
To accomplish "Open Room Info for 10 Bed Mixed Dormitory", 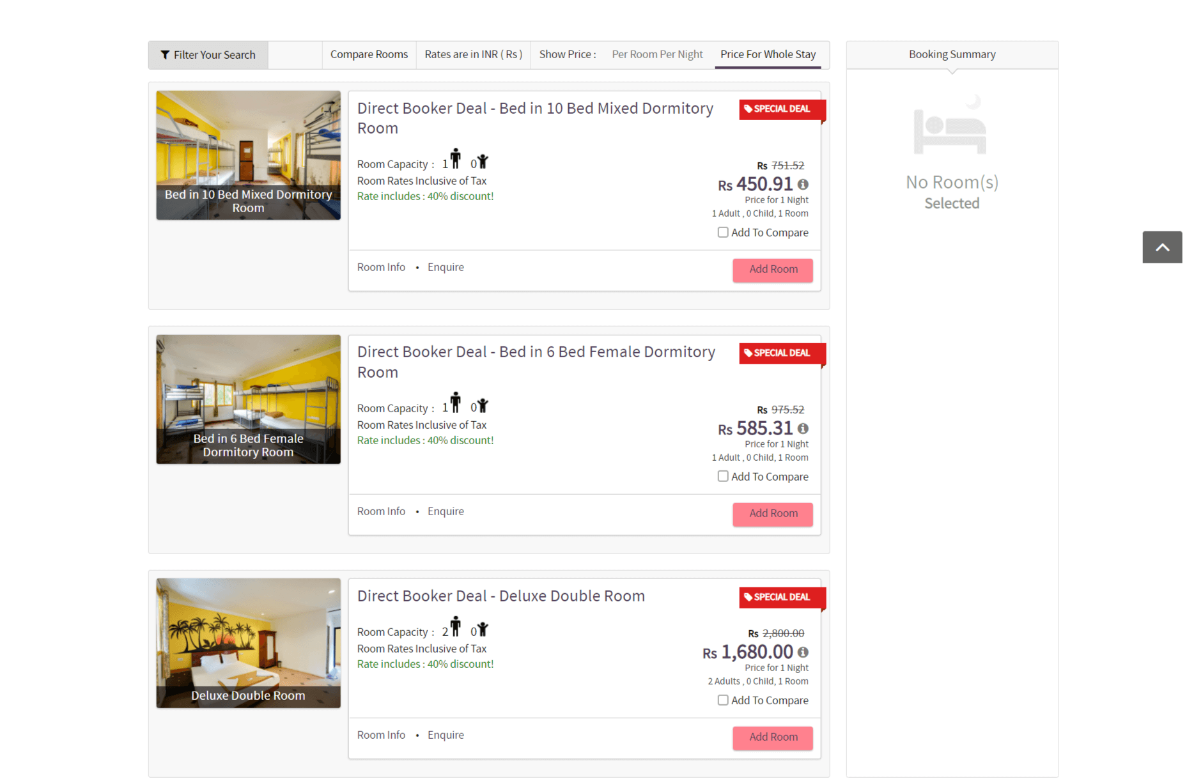I will coord(381,268).
